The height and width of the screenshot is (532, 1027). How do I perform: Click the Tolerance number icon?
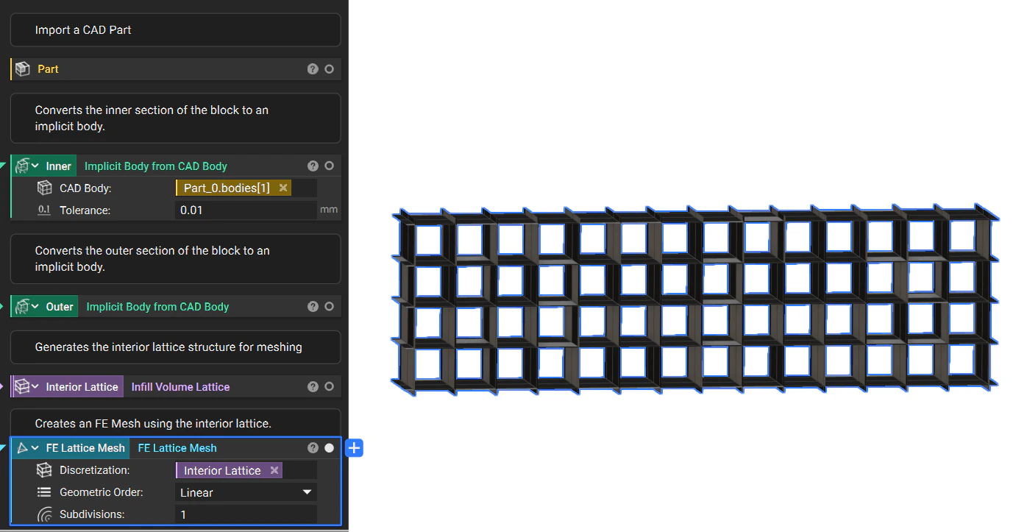[x=45, y=210]
